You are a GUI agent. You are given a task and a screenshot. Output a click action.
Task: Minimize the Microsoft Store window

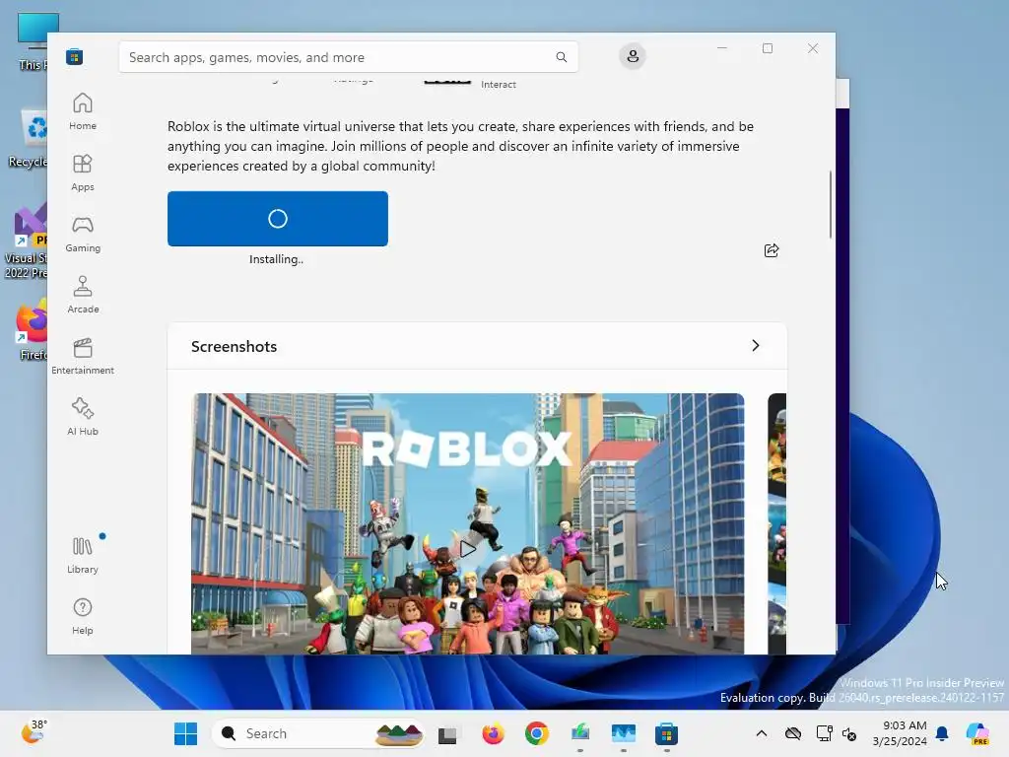click(x=722, y=48)
